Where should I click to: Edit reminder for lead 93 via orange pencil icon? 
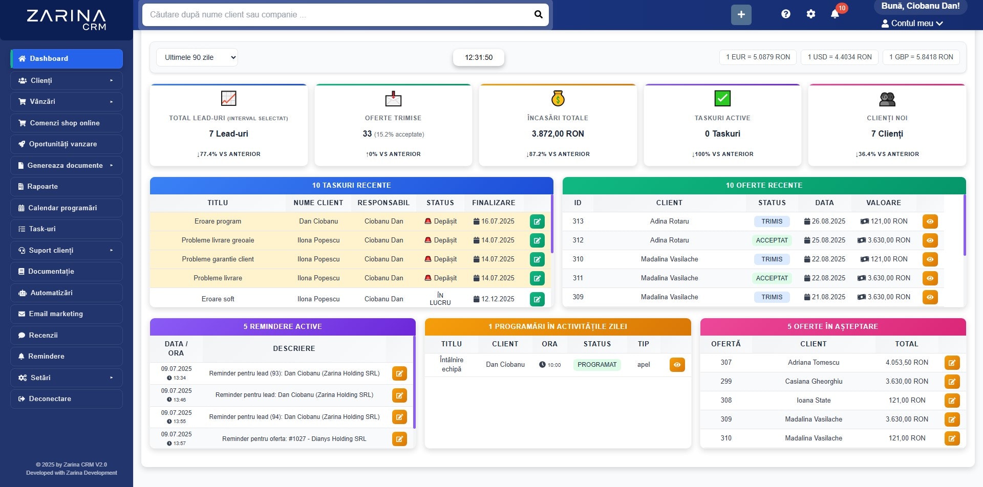399,373
